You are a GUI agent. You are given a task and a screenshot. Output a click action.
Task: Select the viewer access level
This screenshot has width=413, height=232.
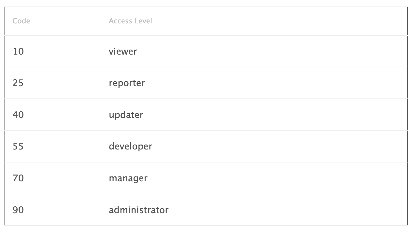click(123, 51)
